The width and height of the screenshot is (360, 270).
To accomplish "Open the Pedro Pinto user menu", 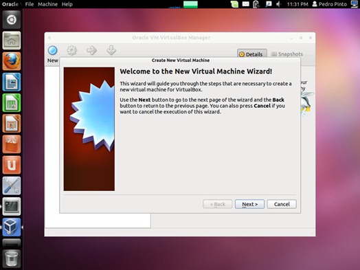I will [x=330, y=4].
